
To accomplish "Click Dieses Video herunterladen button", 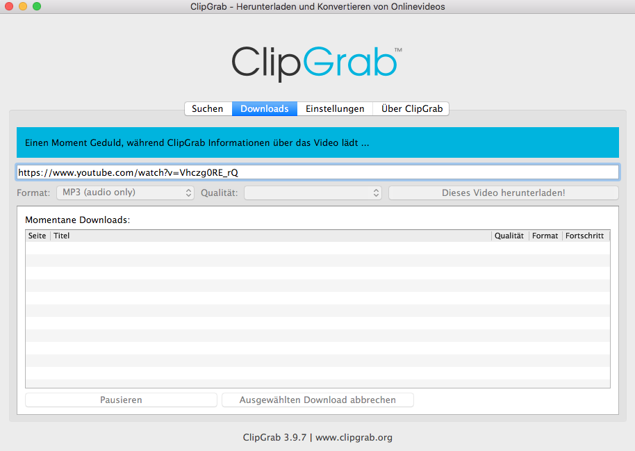I will 504,193.
